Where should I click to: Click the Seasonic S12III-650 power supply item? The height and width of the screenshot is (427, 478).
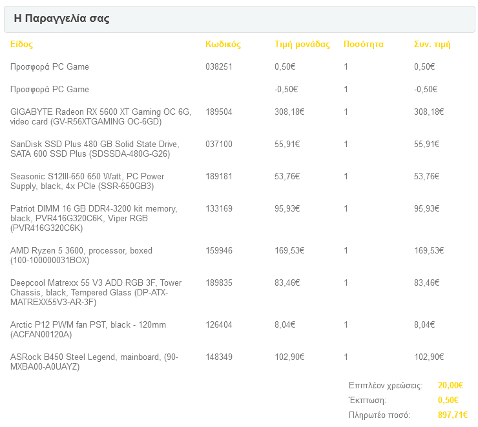(87, 181)
